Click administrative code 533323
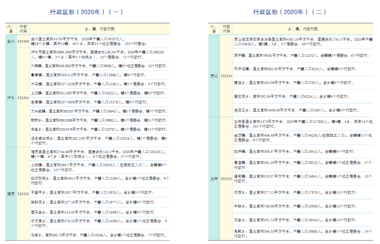This screenshot has height=244, width=380. [23, 194]
